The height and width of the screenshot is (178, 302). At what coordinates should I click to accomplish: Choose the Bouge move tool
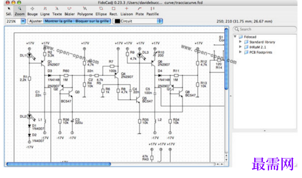[x=32, y=11]
